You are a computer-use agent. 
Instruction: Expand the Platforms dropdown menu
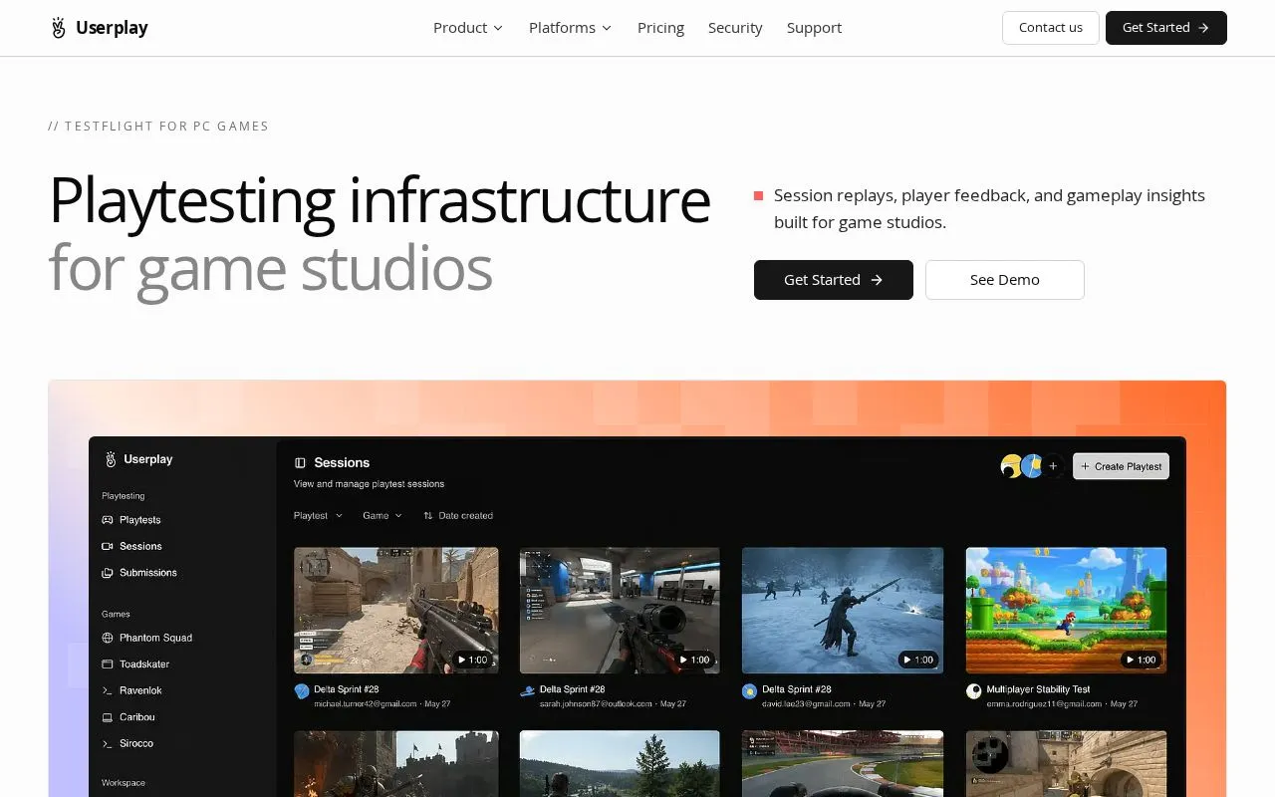point(571,28)
